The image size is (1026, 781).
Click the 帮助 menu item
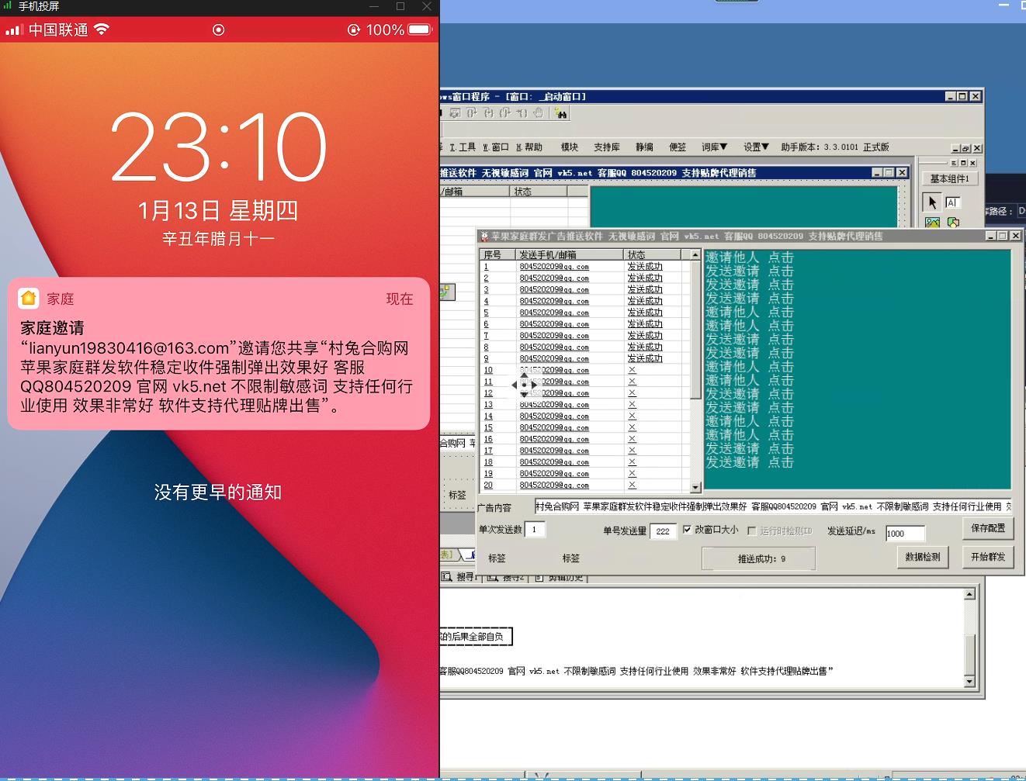click(x=532, y=147)
